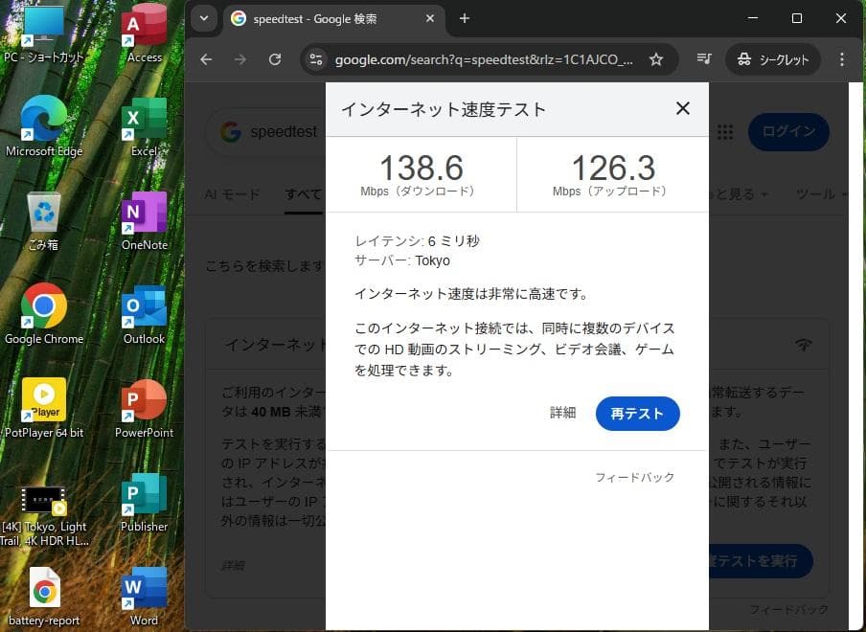Image resolution: width=866 pixels, height=632 pixels.
Task: Expand the tab search chevron
Action: pyautogui.click(x=203, y=18)
